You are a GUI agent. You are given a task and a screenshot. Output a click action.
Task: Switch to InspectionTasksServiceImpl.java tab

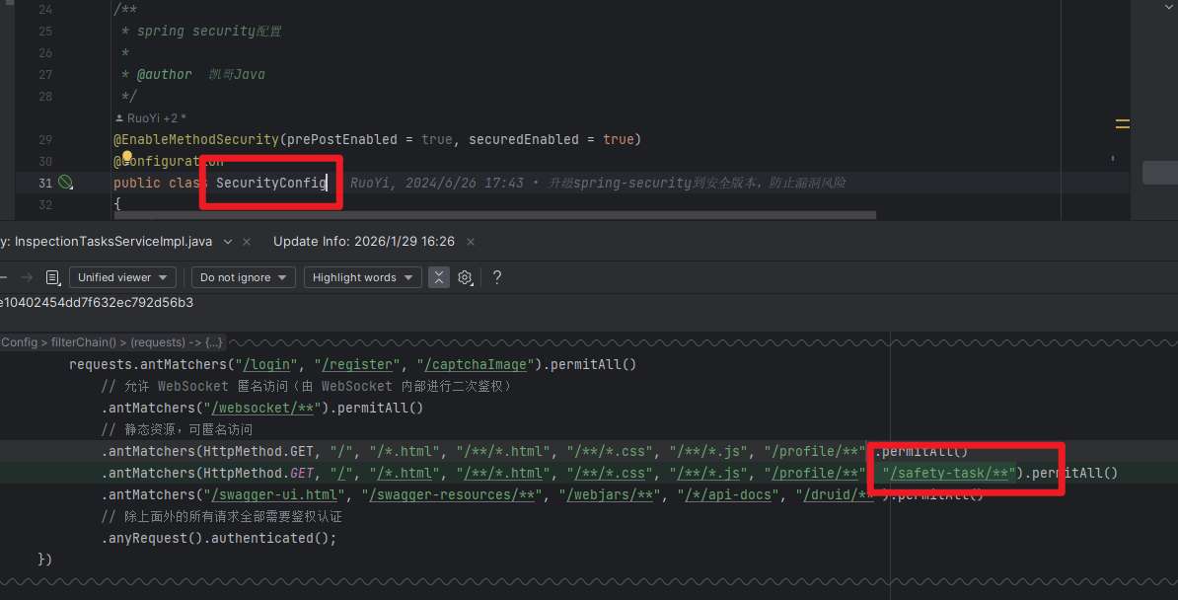tap(107, 242)
